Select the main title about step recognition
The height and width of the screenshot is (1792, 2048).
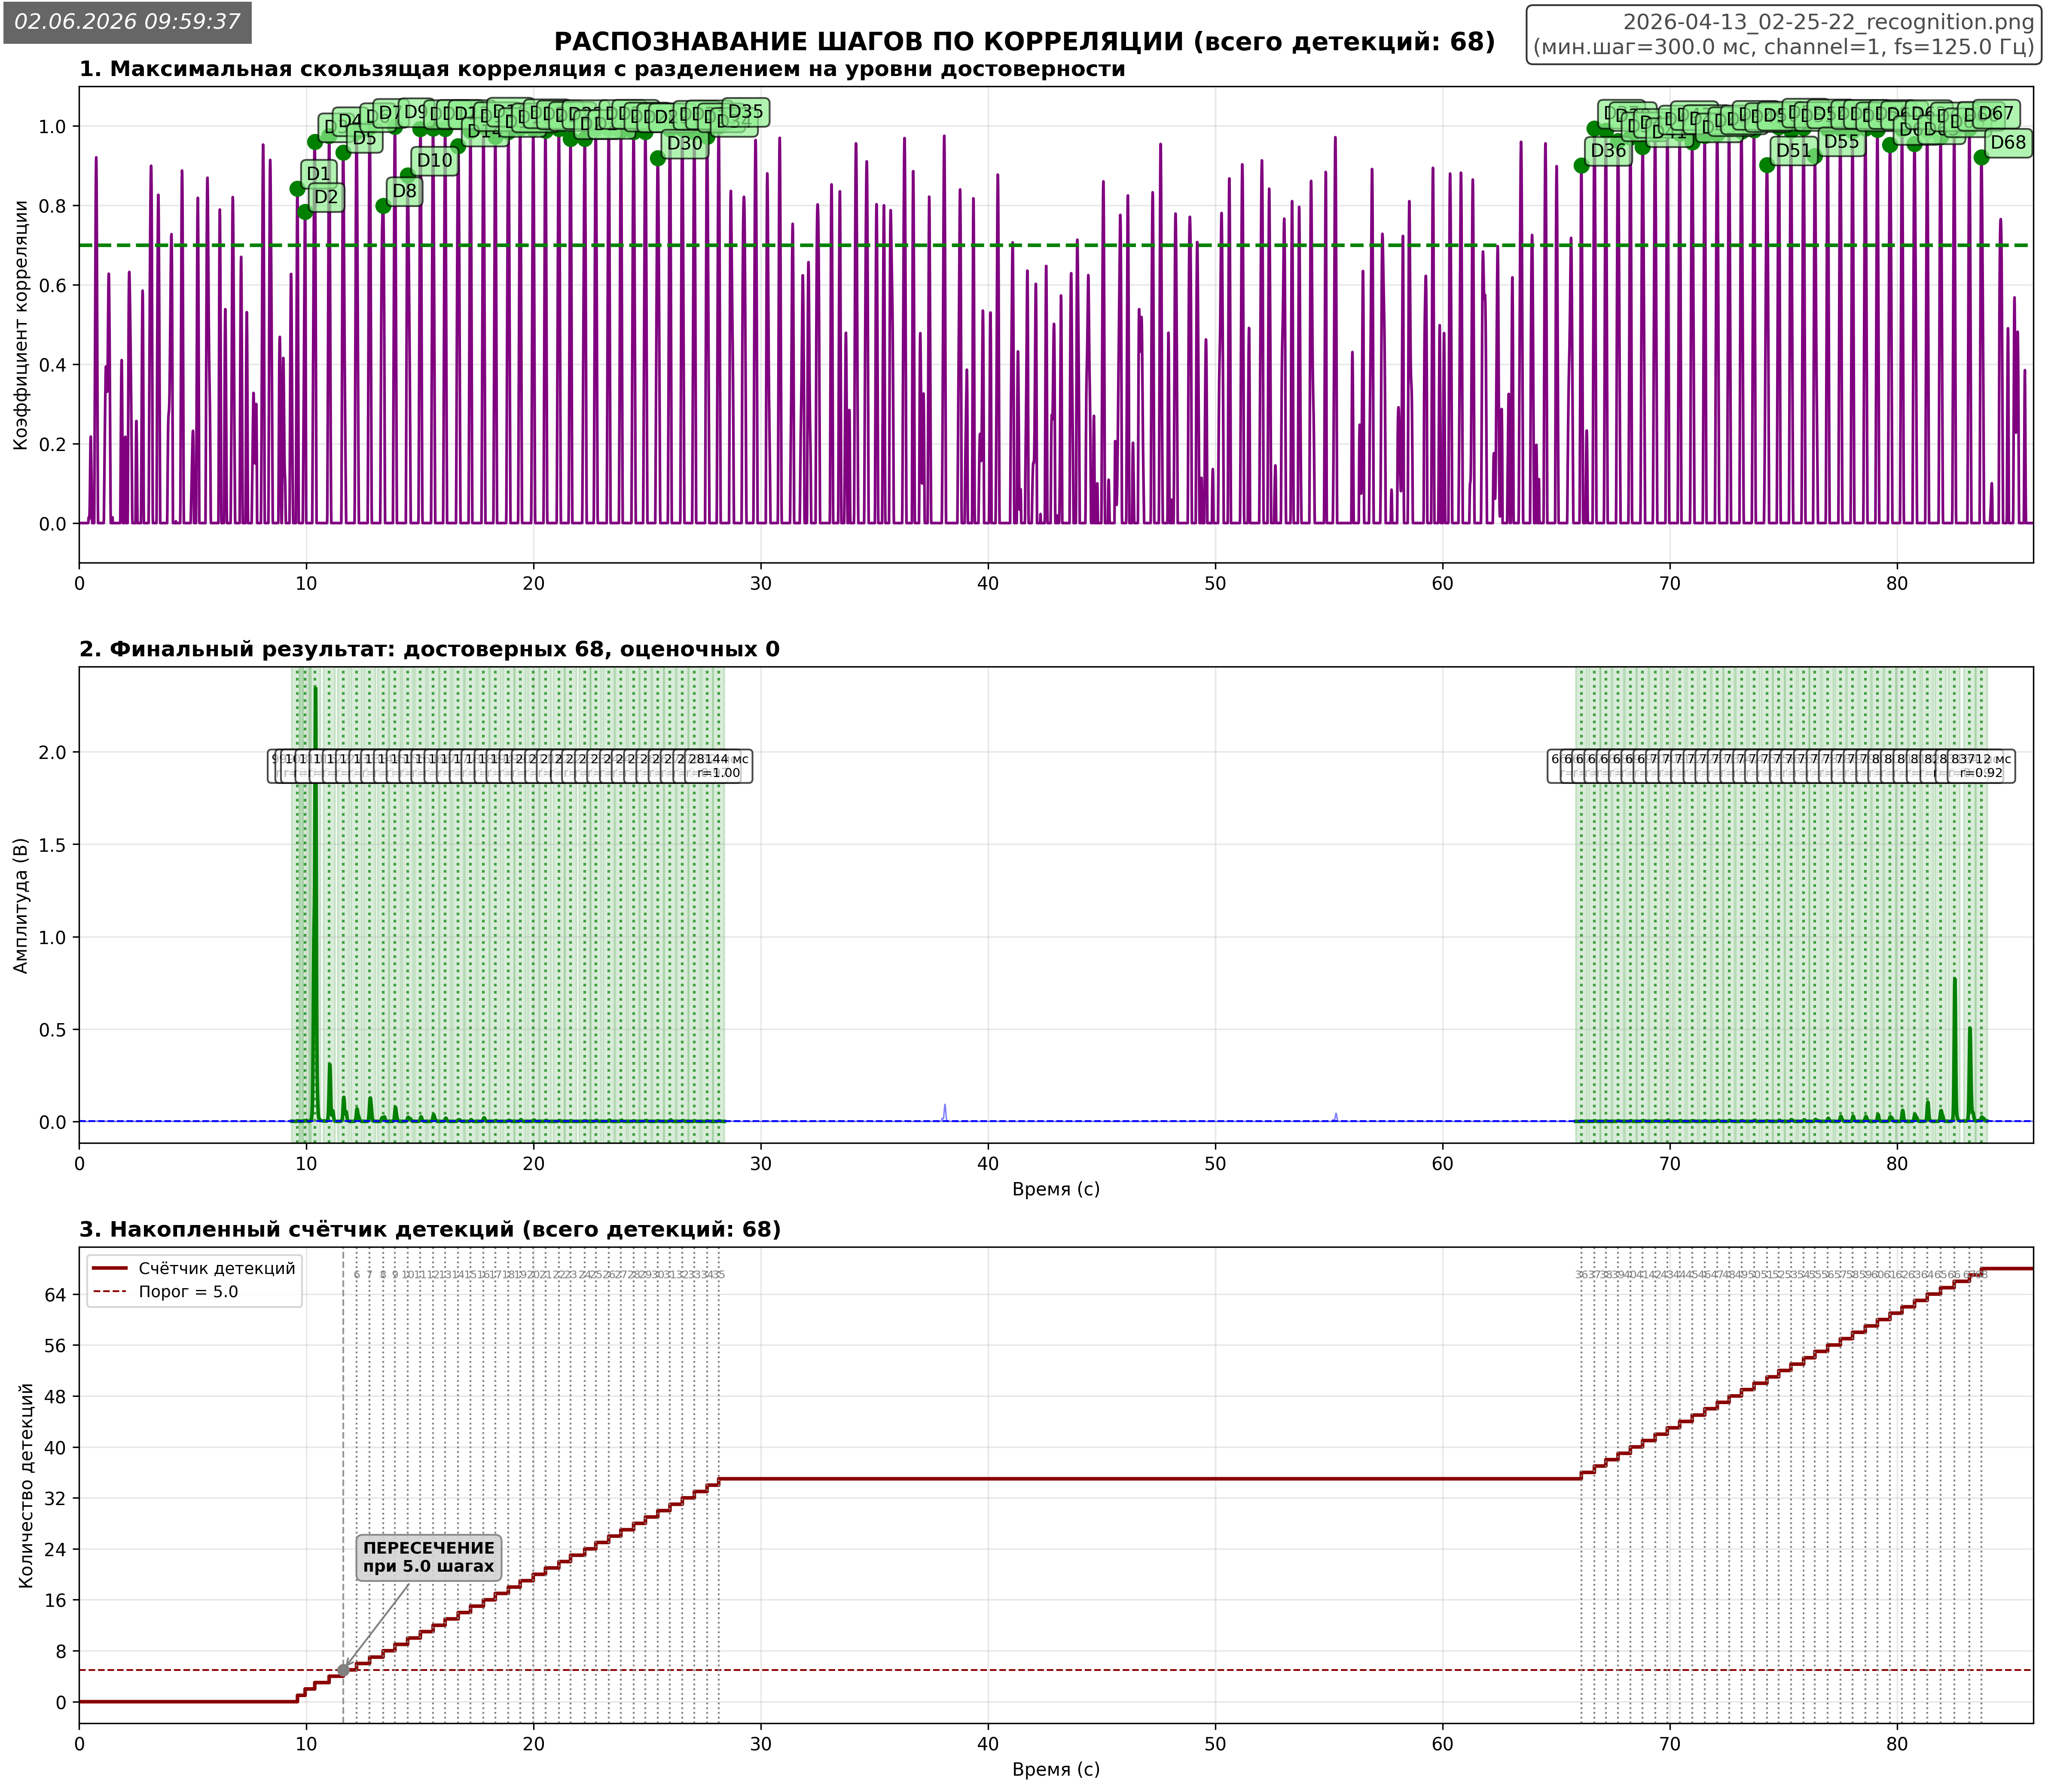(1024, 42)
